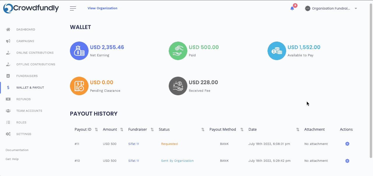Click the Pending Clearance receipt icon
The width and height of the screenshot is (373, 176).
pos(79,86)
